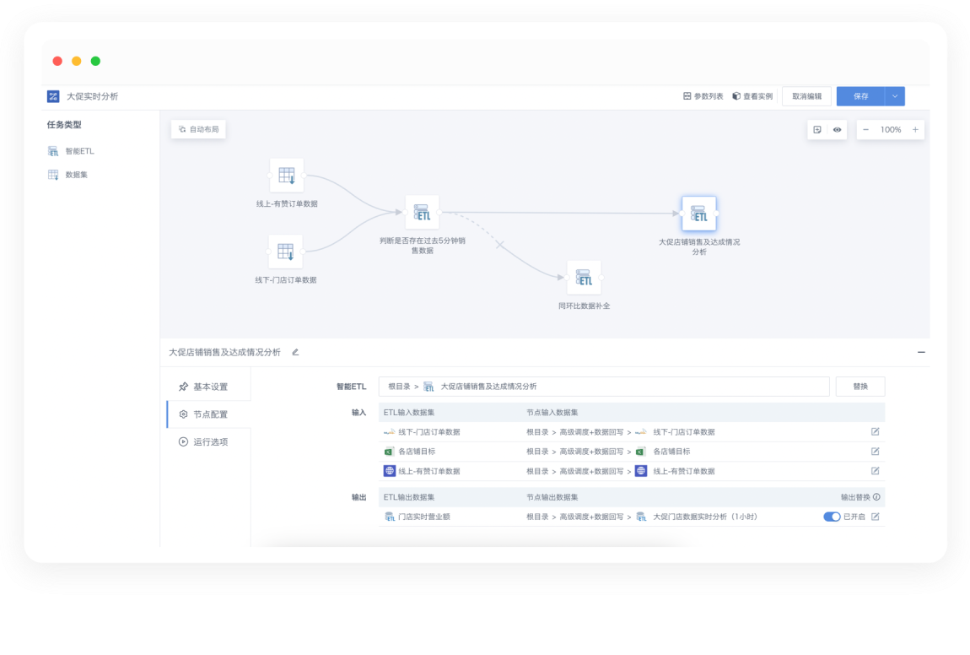
Task: Click the fit-to-canvas icon
Action: (817, 129)
